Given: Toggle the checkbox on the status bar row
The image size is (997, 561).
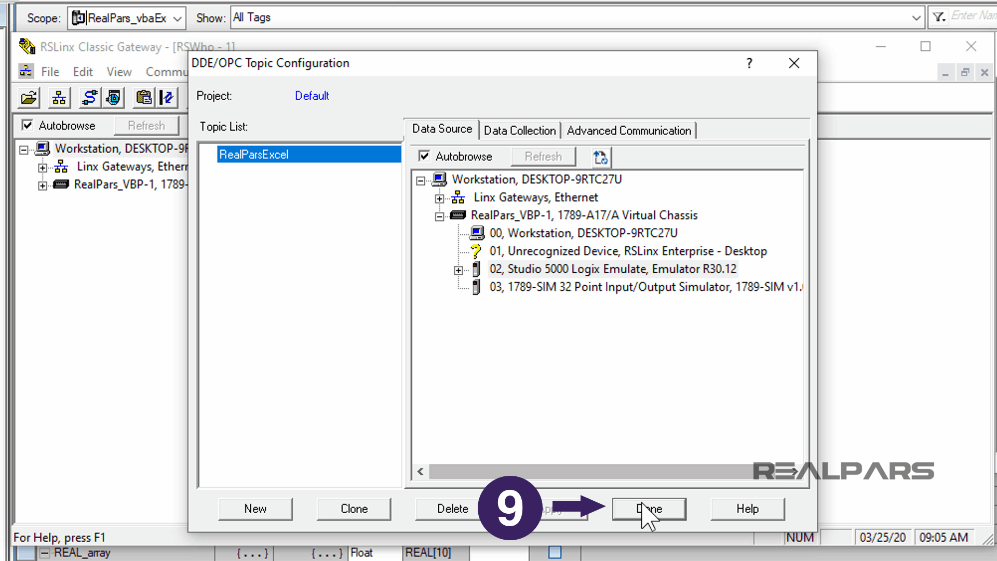Looking at the screenshot, I should 555,553.
